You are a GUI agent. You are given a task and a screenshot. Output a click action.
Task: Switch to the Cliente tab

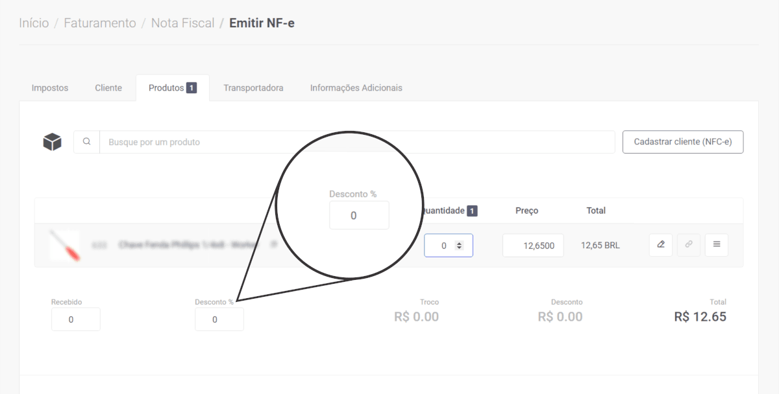tap(108, 88)
